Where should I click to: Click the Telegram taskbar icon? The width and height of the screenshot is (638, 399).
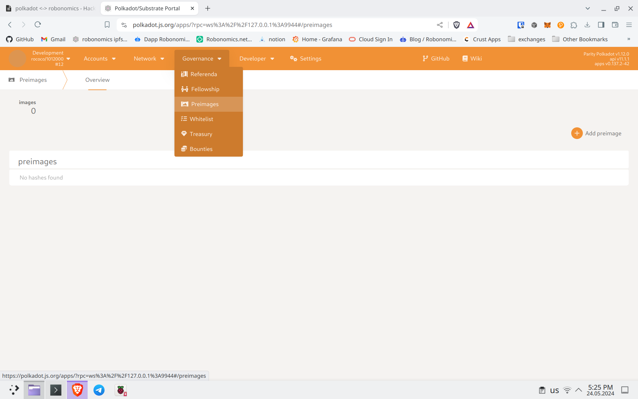[x=99, y=390]
